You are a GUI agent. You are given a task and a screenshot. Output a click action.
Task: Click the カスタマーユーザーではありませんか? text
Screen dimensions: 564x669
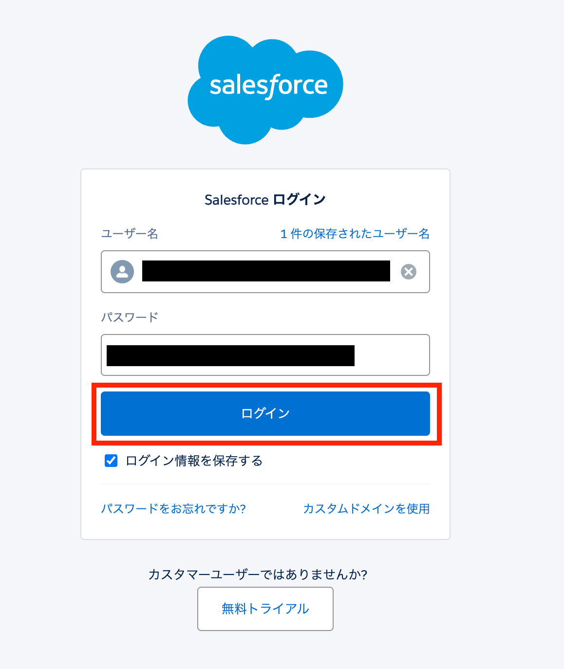tap(258, 575)
